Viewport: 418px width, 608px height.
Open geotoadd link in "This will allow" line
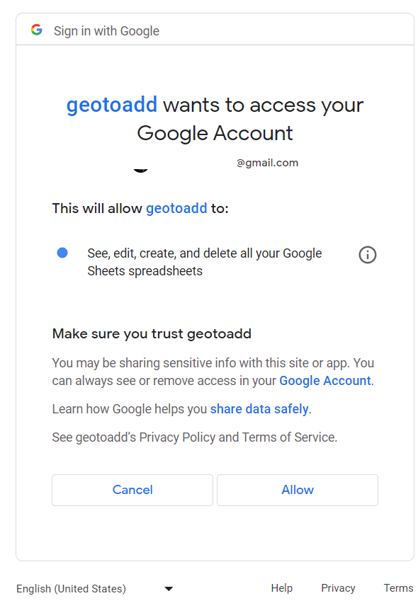coord(176,209)
